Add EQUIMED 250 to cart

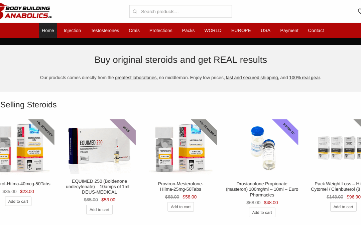(x=100, y=210)
